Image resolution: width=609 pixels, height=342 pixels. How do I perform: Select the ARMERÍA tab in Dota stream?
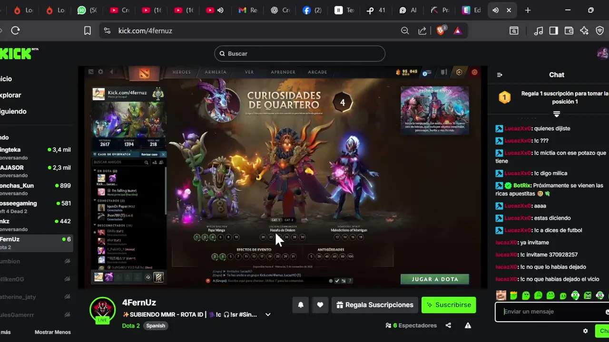click(216, 72)
